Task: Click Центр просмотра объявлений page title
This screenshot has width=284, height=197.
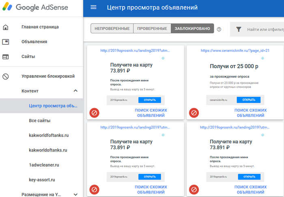Action: coord(152,7)
